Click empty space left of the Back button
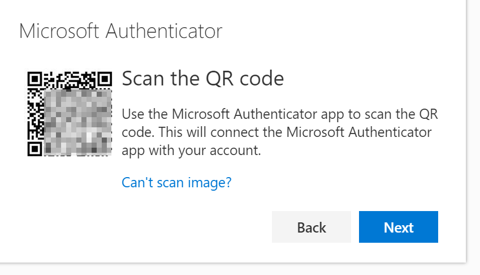The width and height of the screenshot is (480, 275). (x=170, y=227)
